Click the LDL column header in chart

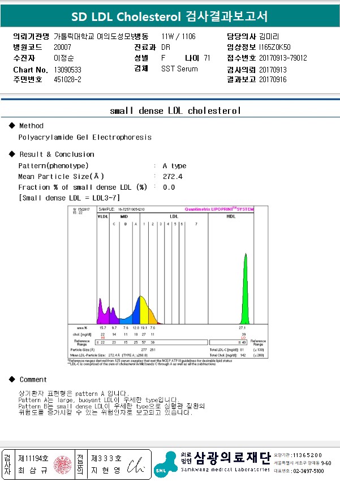(174, 216)
